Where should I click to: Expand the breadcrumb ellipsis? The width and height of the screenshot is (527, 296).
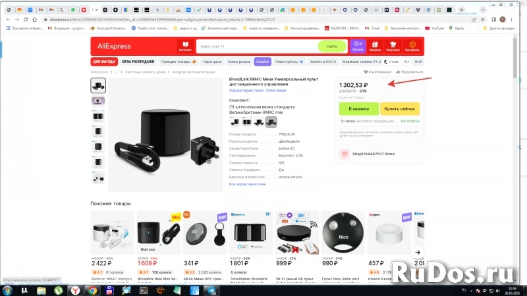tap(117, 72)
